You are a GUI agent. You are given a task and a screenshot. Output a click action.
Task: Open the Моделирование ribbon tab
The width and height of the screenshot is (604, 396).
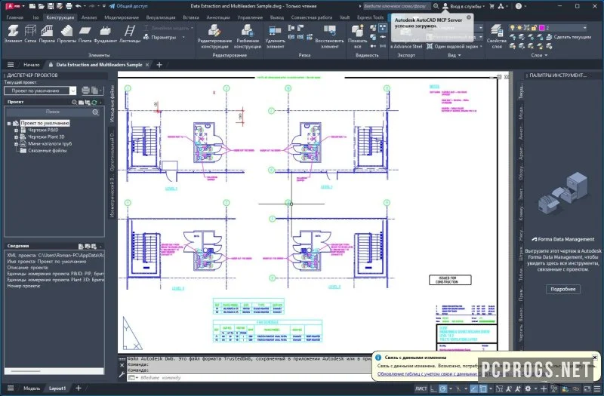pyautogui.click(x=122, y=17)
